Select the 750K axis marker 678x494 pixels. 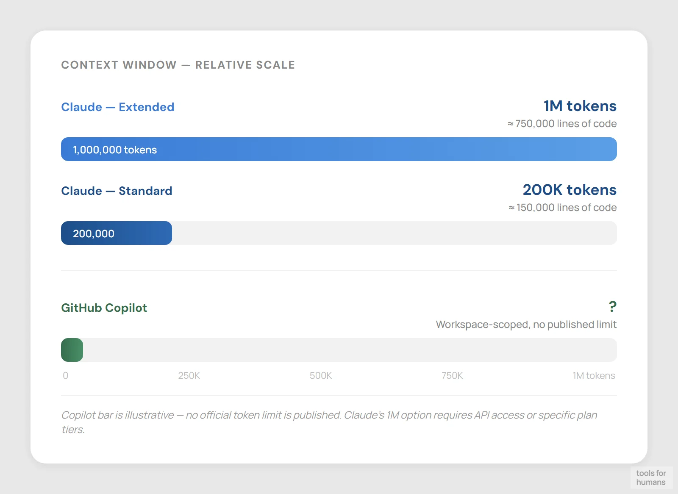pos(452,375)
